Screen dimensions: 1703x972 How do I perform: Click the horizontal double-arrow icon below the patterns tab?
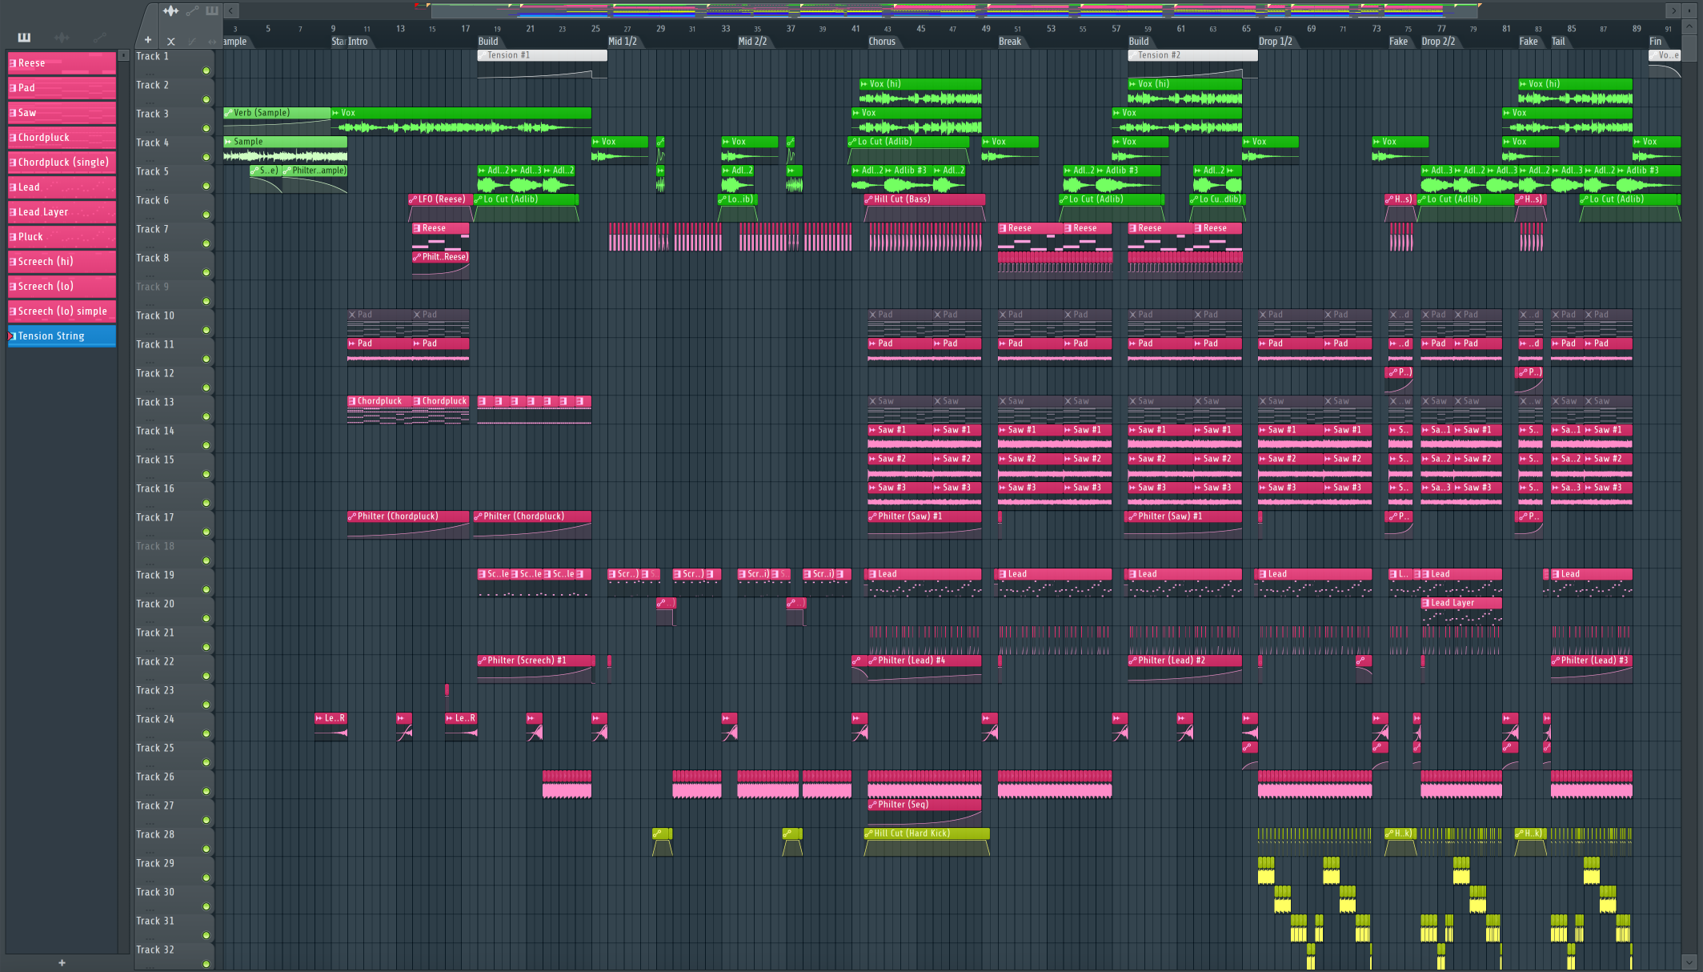[x=212, y=41]
